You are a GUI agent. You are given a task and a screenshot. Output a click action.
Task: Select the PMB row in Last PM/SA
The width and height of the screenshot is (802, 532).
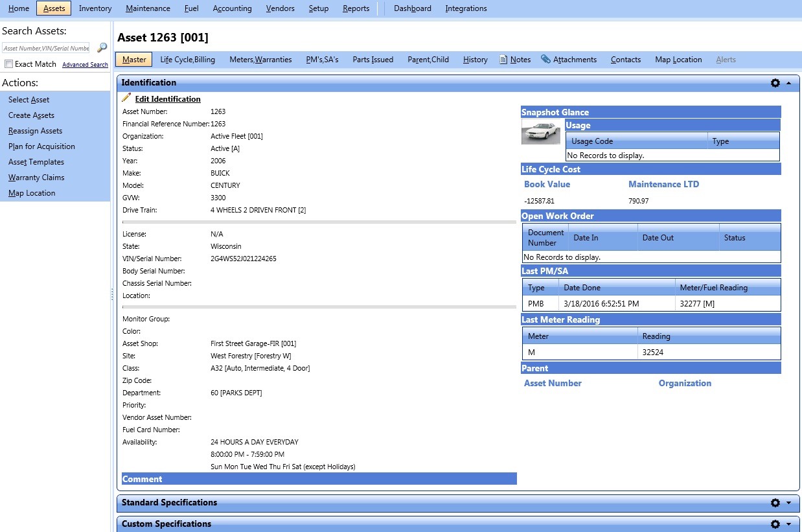[x=651, y=303]
